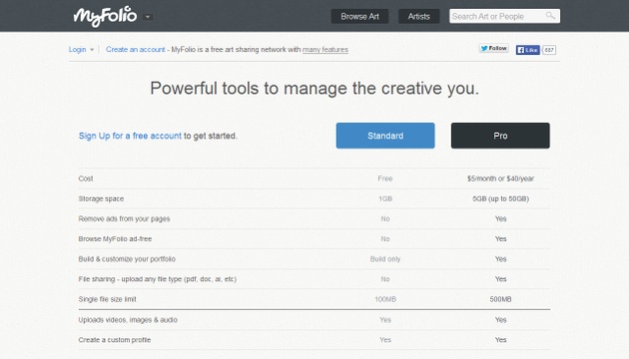
Task: Click Browse MyFolio ad-free label
Action: (x=115, y=238)
